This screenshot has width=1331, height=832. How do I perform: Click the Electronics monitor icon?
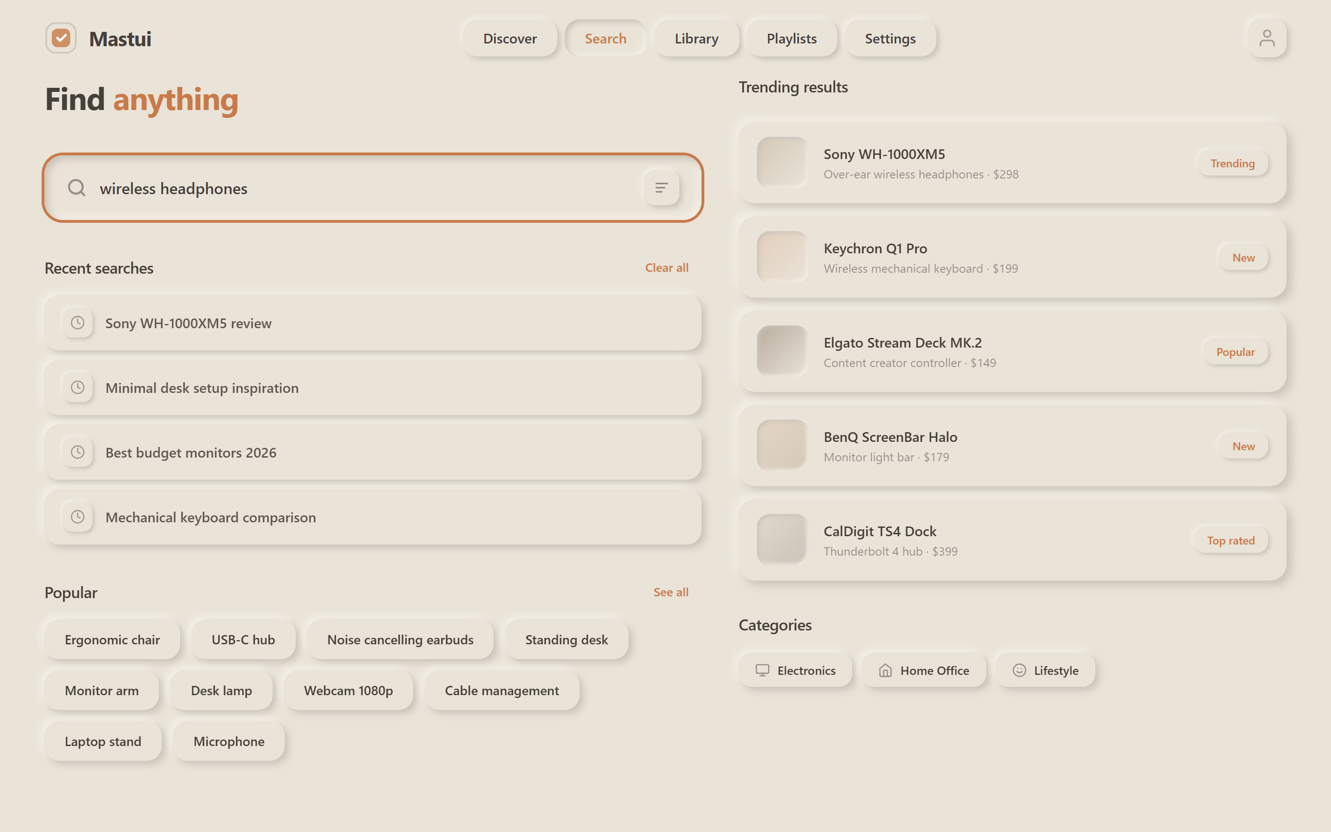coord(762,670)
